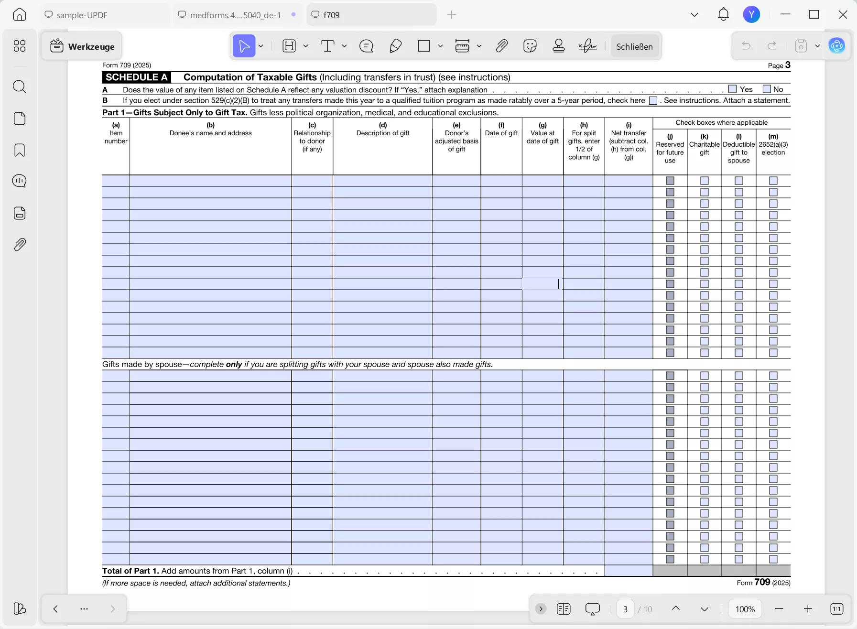Go to next page with down chevron
The image size is (857, 629).
click(705, 609)
